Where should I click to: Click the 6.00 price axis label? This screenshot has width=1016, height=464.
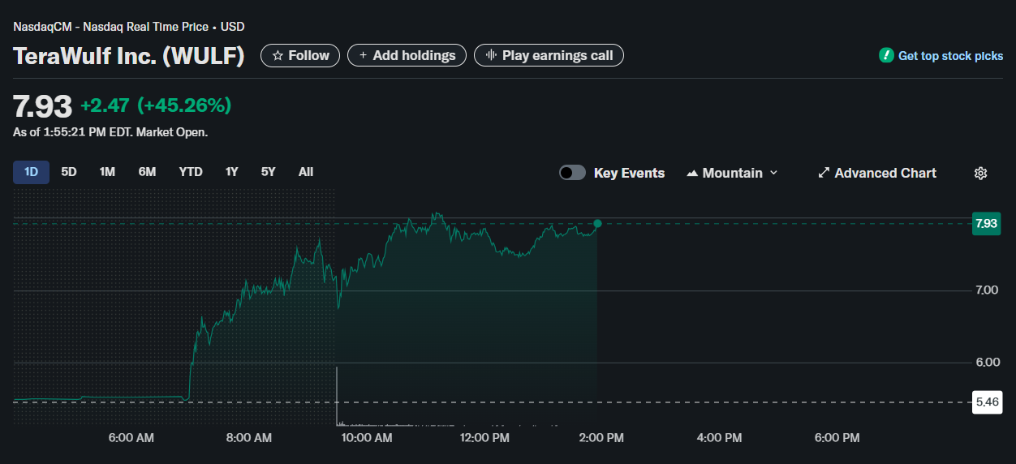[987, 363]
